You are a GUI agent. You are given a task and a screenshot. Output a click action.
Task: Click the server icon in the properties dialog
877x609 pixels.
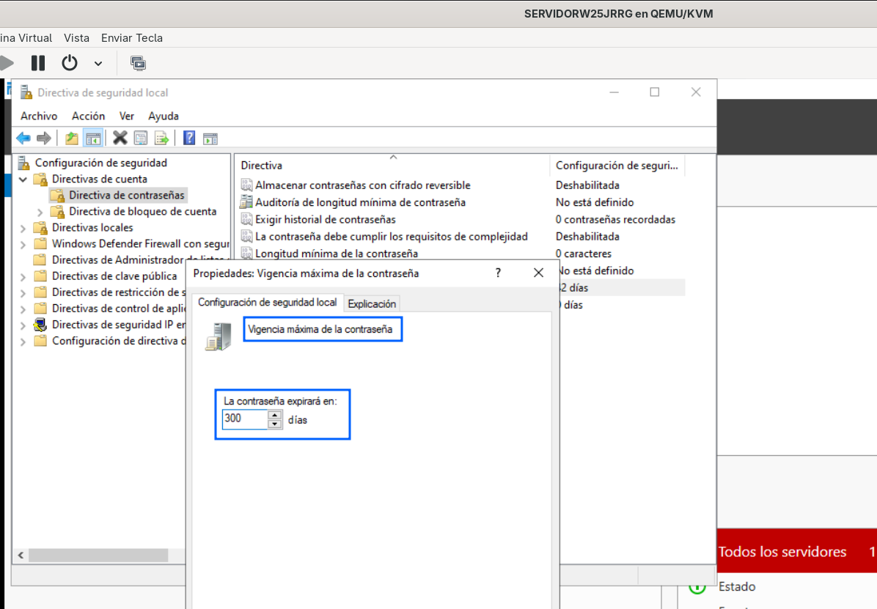tap(219, 336)
